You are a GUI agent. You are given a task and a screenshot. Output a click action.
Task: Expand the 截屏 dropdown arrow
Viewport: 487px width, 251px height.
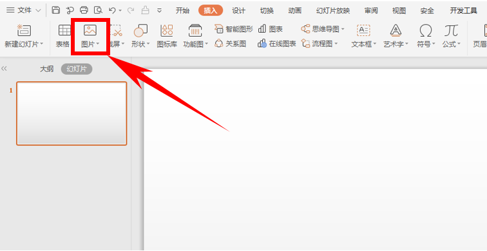122,44
